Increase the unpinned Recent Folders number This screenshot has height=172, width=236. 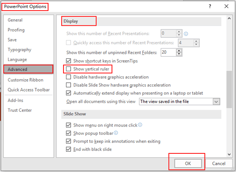point(179,50)
